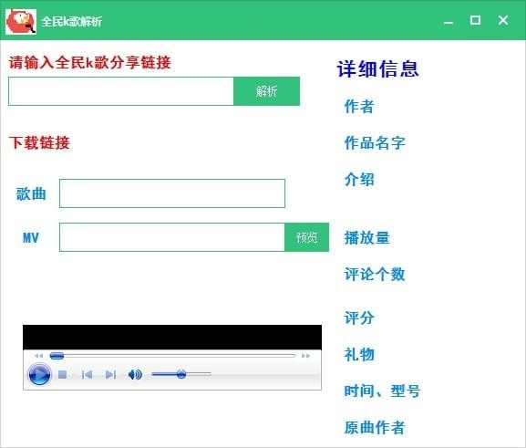The width and height of the screenshot is (526, 448).
Task: Maximize the 全民k歌解析 window
Action: point(475,20)
